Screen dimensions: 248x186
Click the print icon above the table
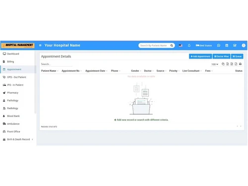(240, 64)
